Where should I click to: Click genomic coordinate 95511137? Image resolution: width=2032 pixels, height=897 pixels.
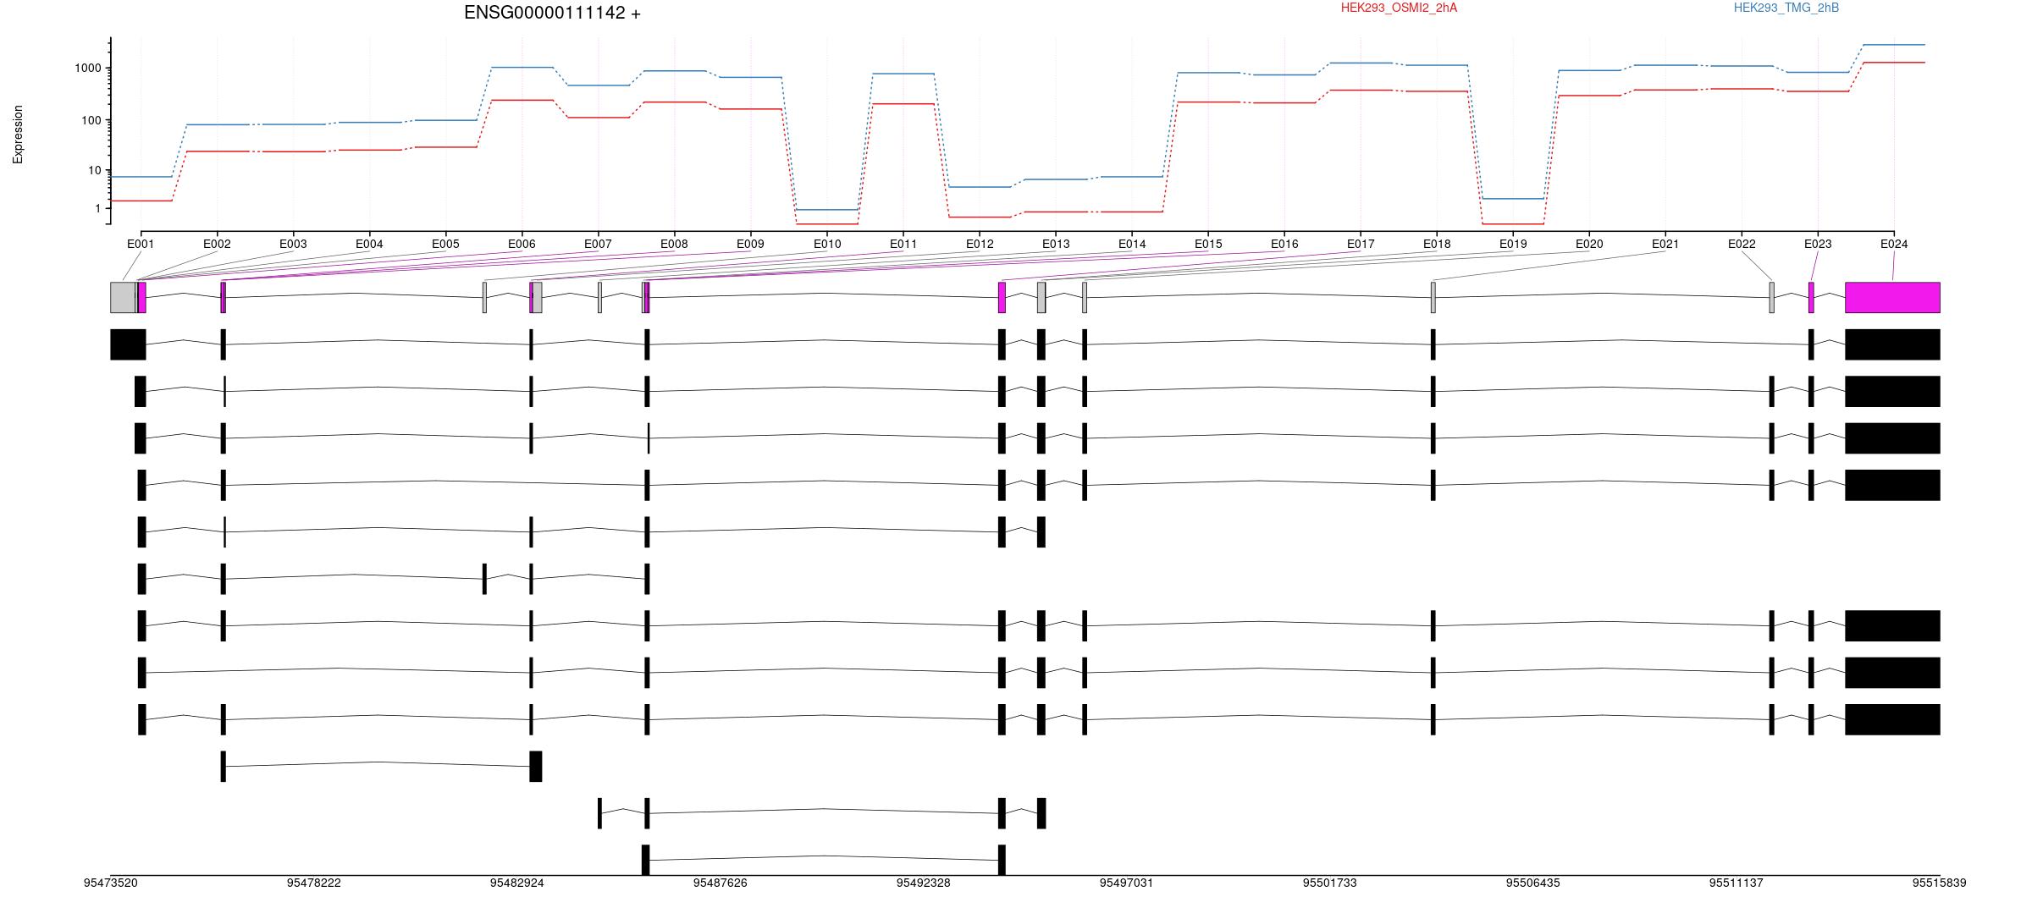1737,883
